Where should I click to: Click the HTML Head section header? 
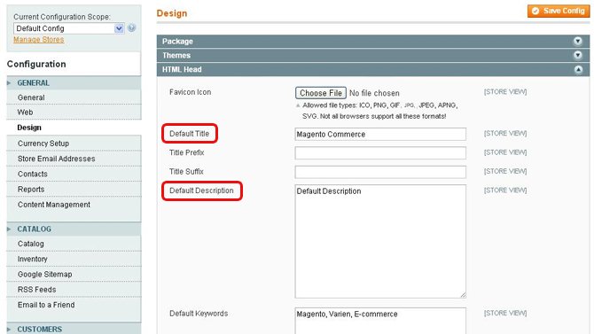point(373,69)
